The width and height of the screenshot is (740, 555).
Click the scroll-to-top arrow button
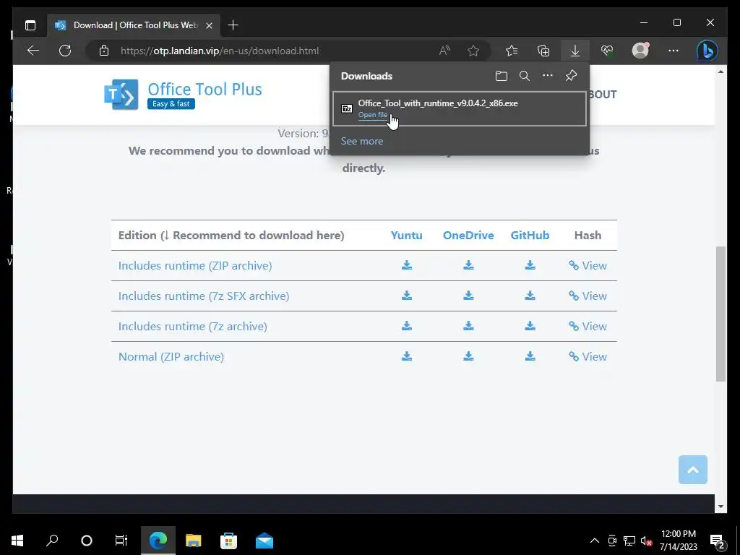point(693,470)
